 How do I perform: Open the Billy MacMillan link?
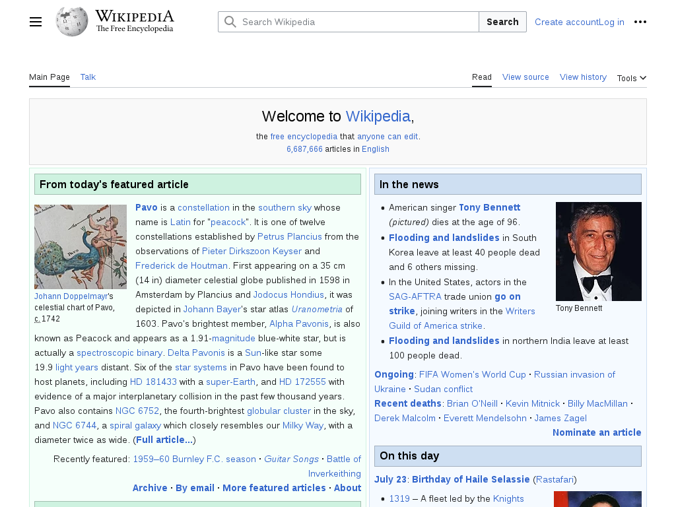click(597, 403)
